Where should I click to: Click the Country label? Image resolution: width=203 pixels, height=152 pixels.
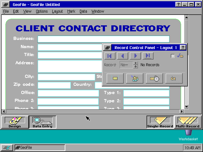(x=82, y=85)
